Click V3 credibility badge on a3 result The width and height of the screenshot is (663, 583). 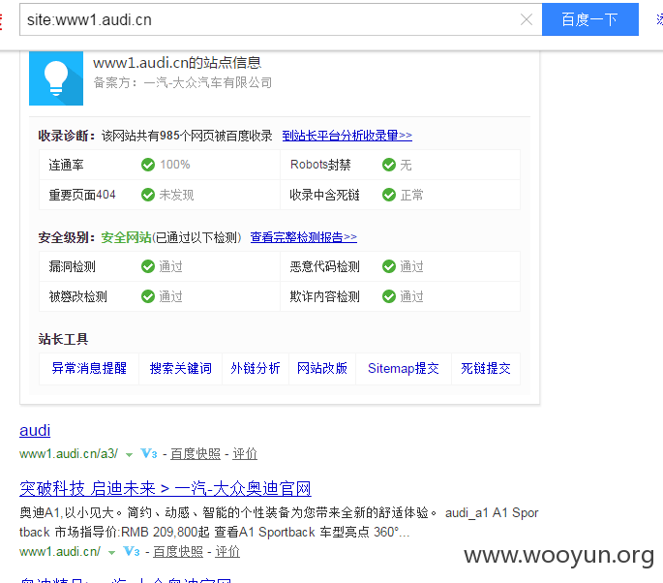(x=149, y=454)
